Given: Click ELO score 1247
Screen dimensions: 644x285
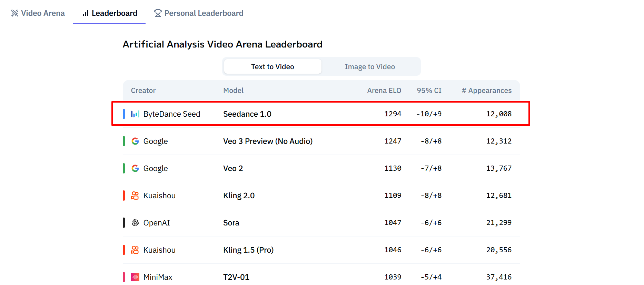Looking at the screenshot, I should 393,141.
